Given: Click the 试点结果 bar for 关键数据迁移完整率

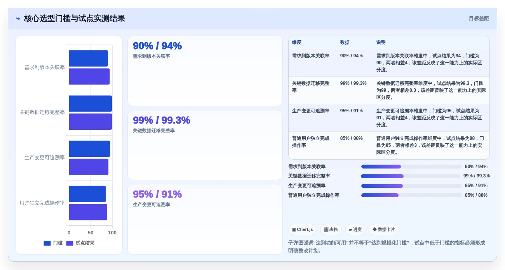Looking at the screenshot, I should pyautogui.click(x=91, y=122).
